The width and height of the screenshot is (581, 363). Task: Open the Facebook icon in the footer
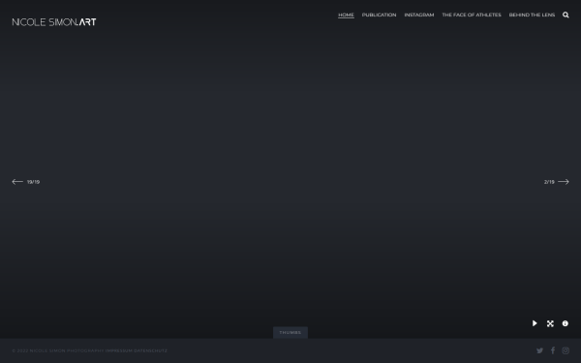pos(553,350)
